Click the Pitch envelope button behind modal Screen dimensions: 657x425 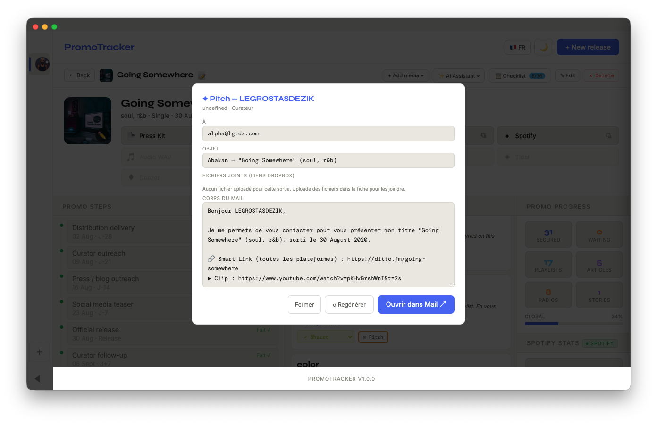click(x=373, y=337)
